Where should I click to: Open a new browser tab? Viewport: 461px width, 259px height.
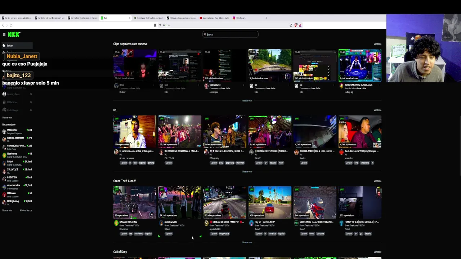tap(266, 18)
